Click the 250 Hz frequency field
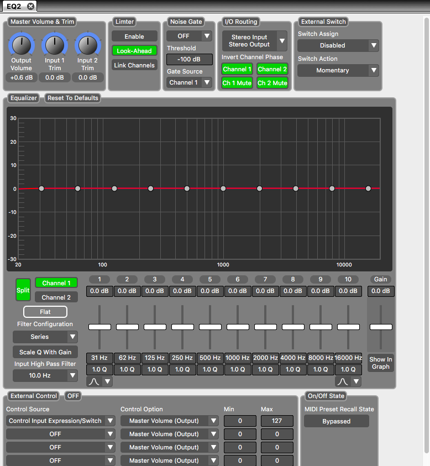 [182, 358]
